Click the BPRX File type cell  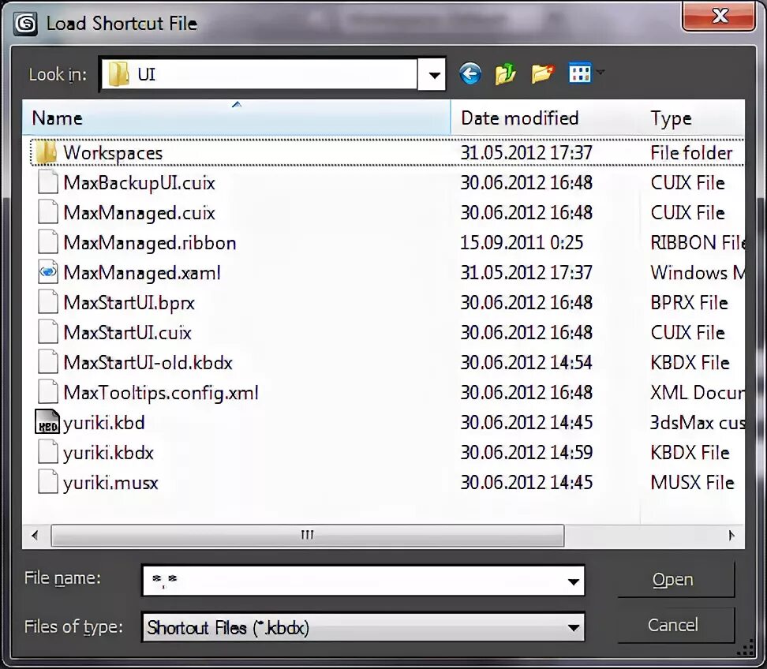[689, 303]
